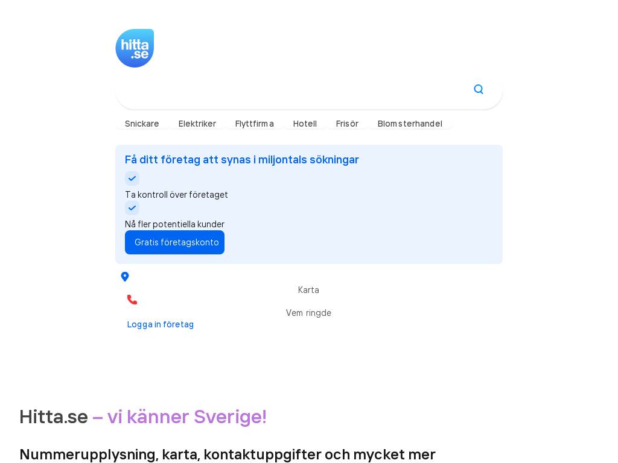Click the magnifying glass search icon
The width and height of the screenshot is (618, 463).
(479, 89)
